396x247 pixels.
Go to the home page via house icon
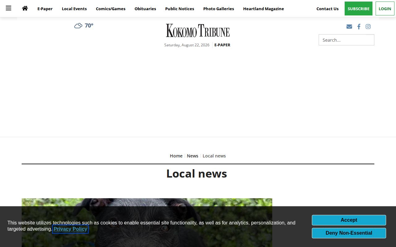[25, 8]
